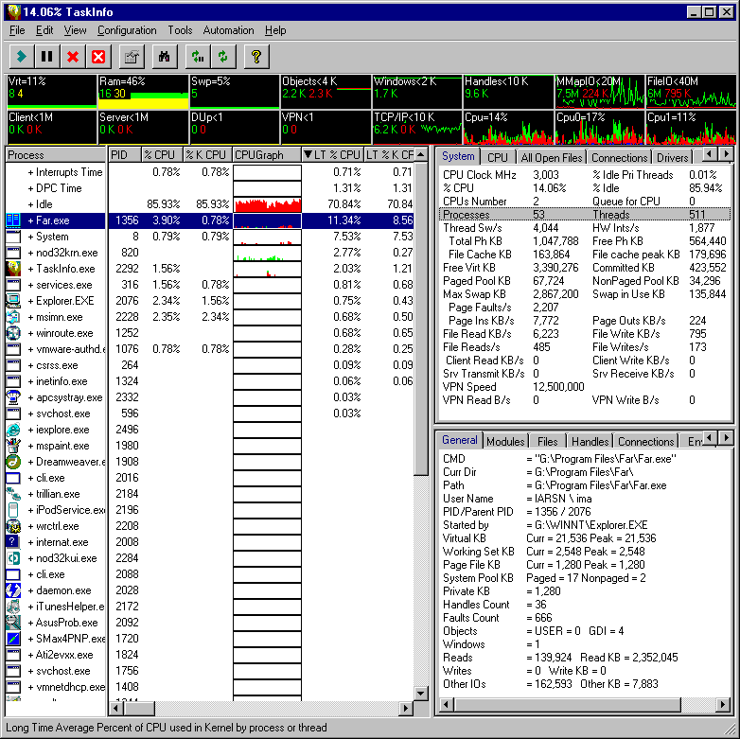This screenshot has height=739, width=740.
Task: Click the Ram=46% usage meter
Action: click(140, 93)
